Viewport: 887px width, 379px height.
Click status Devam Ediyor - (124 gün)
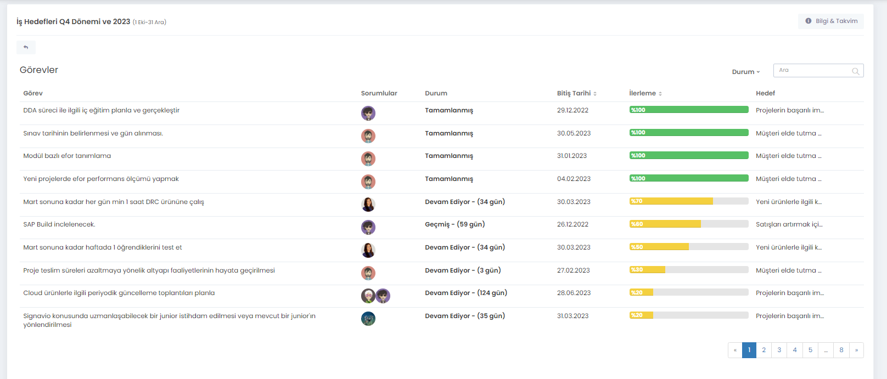tap(466, 293)
